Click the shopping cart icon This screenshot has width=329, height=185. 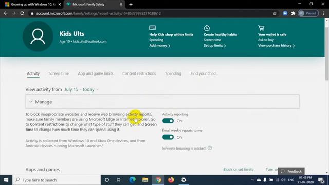pos(261,28)
